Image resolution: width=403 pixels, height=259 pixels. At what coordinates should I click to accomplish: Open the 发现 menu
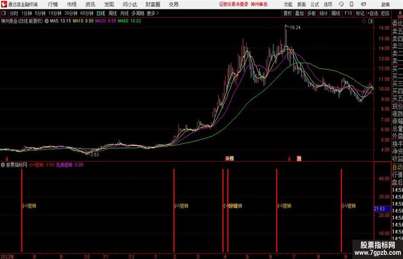click(109, 4)
